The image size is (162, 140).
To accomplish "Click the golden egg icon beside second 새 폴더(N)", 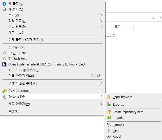I will [x=4, y=9].
